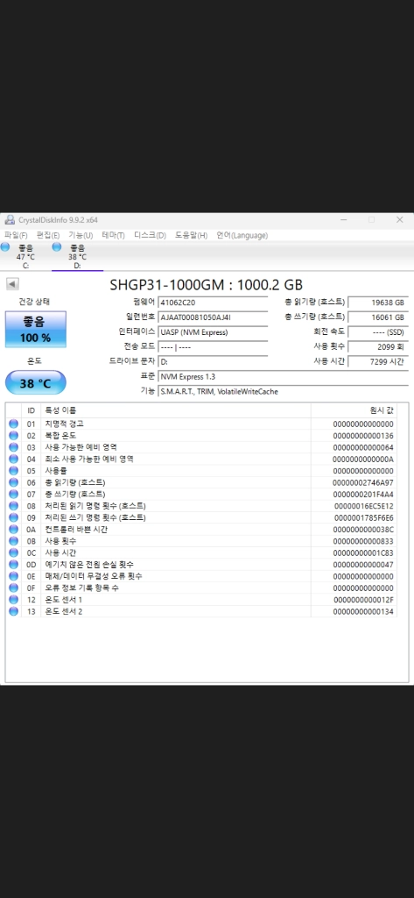The height and width of the screenshot is (898, 414).
Task: Minimize the CrystalDiskInfo window
Action: click(x=344, y=220)
